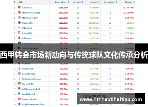Click the Norwich City crest icon
The image size is (148, 107).
19,84
